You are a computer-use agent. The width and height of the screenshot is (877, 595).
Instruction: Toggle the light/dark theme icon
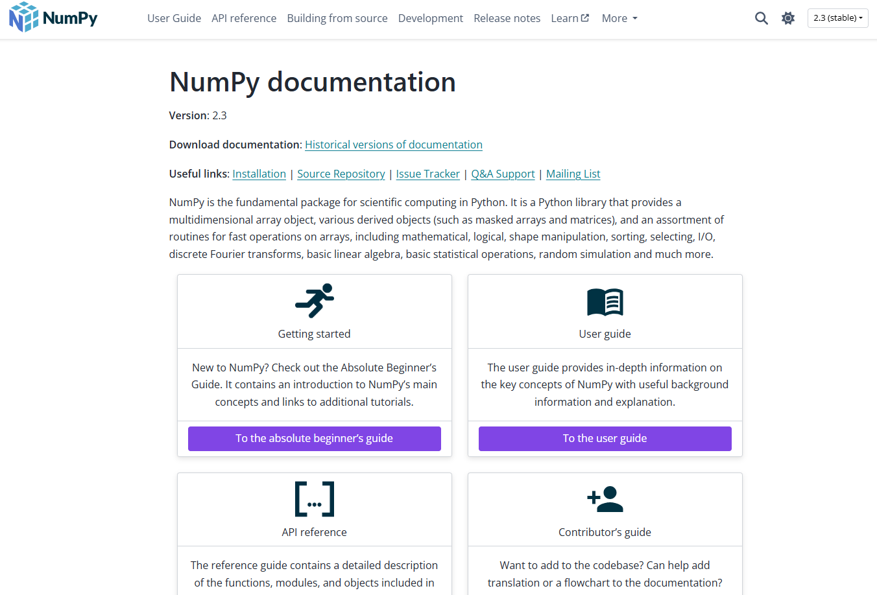coord(788,18)
